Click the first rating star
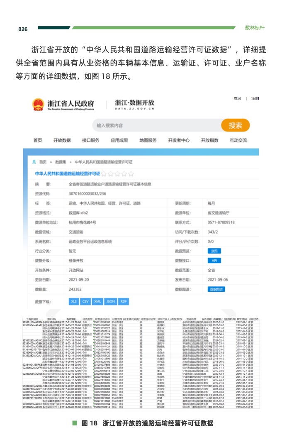Viewport: 282px width, 447px height. click(104, 173)
